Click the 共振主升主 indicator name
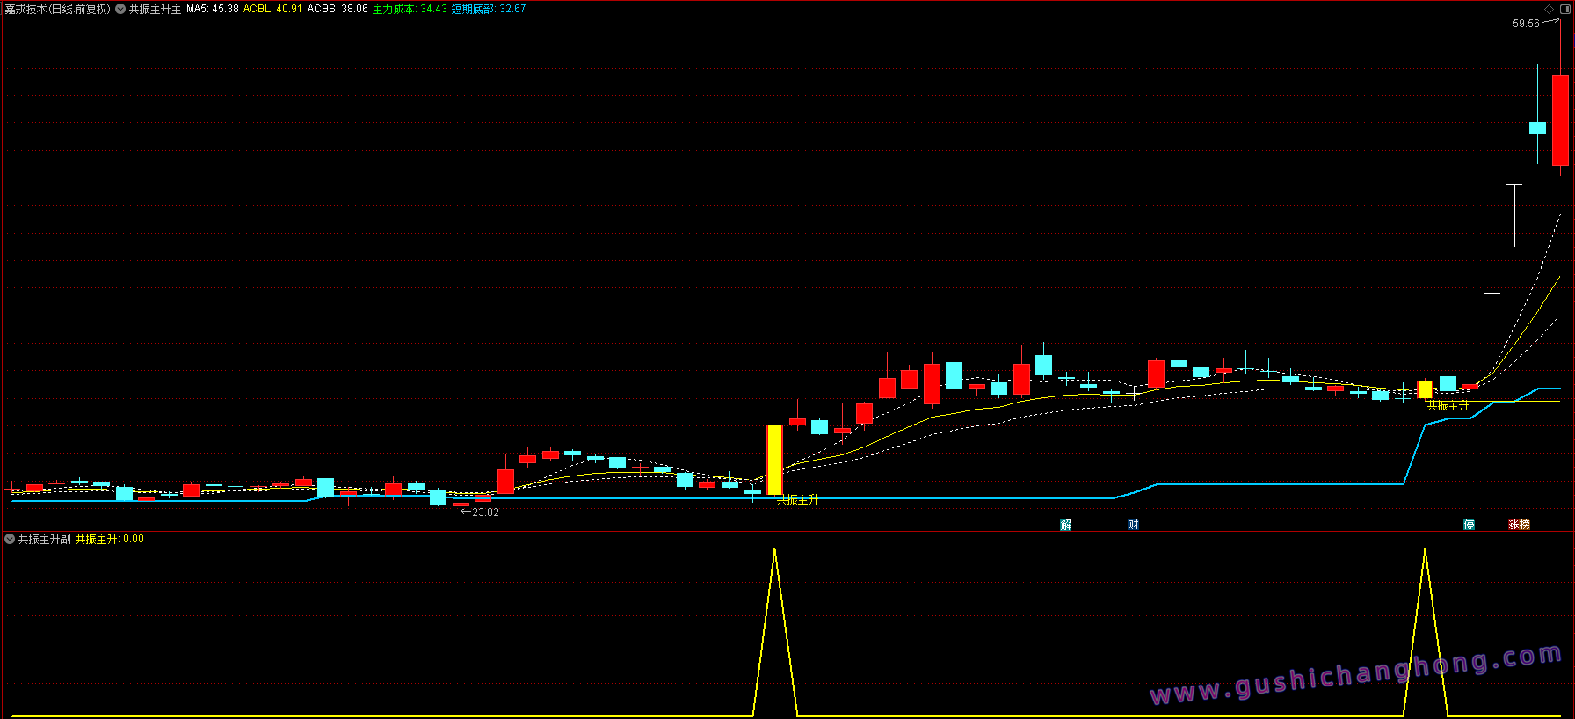The height and width of the screenshot is (719, 1575). (155, 9)
